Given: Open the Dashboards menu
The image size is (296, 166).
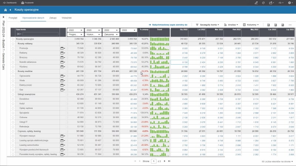Looking at the screenshot, I should 10,3.
